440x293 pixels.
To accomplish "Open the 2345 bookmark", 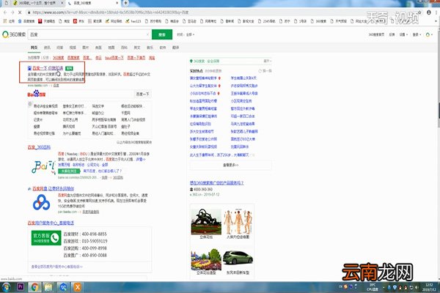I will pyautogui.click(x=266, y=21).
